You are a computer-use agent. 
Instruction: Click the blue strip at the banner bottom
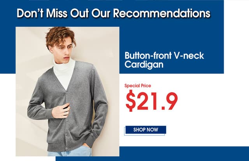(152, 154)
